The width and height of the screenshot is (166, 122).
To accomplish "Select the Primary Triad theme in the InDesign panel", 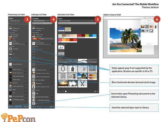I will click(38, 35).
